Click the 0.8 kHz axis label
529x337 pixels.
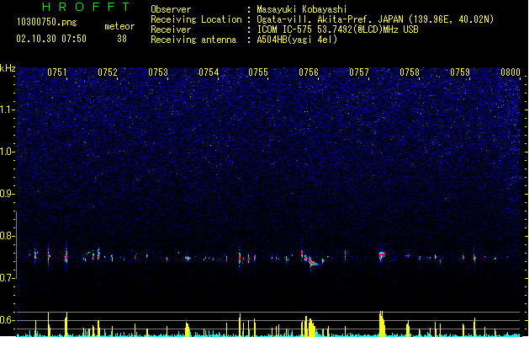[x=7, y=236]
